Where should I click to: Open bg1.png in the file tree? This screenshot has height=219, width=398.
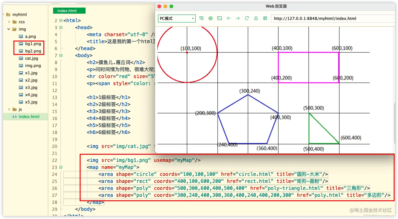(33, 44)
